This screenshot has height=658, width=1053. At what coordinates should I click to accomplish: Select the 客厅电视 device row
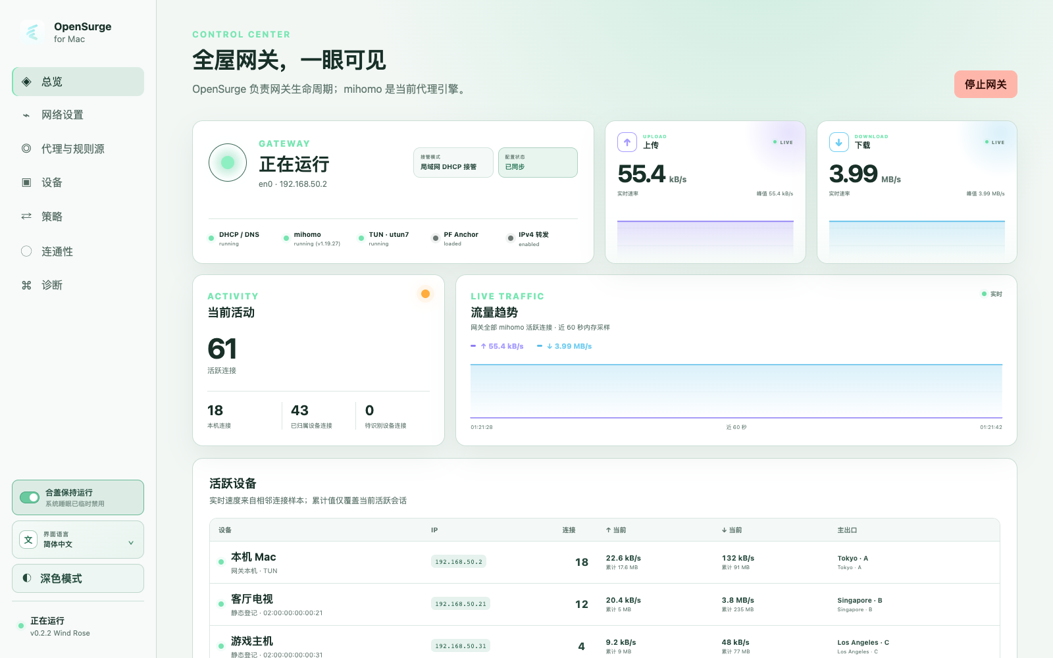point(604,605)
